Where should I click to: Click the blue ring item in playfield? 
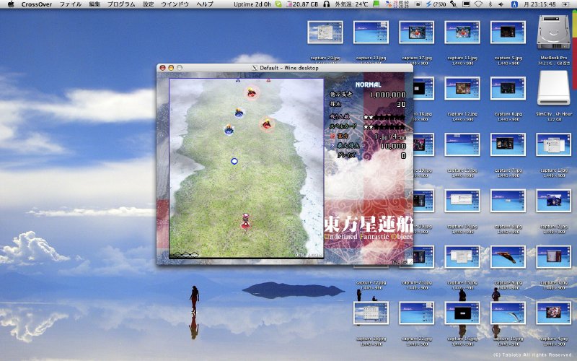234,161
